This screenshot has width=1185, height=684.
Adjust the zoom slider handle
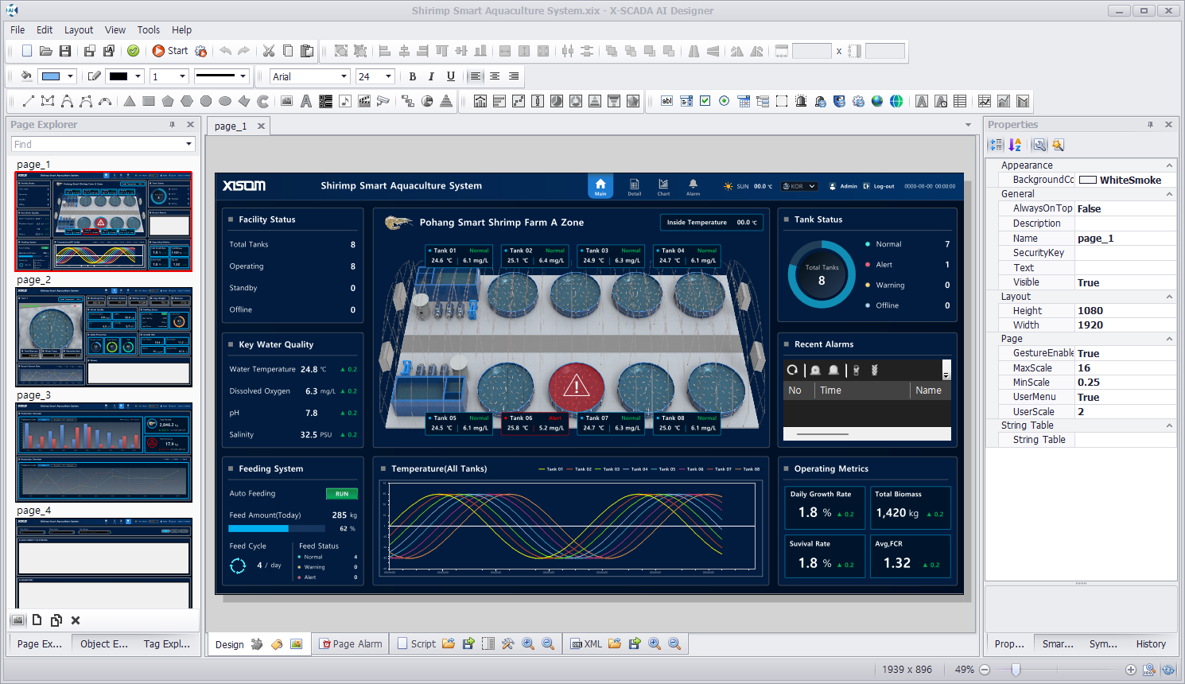tap(1016, 670)
